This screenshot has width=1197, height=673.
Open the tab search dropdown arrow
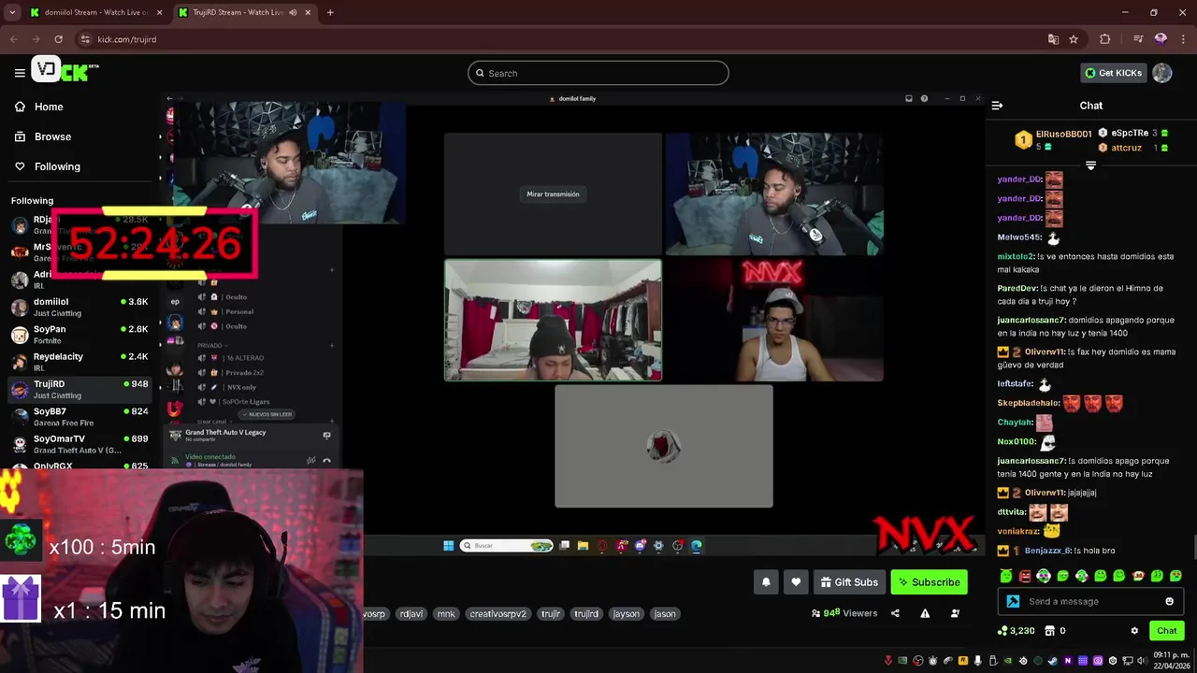point(11,12)
